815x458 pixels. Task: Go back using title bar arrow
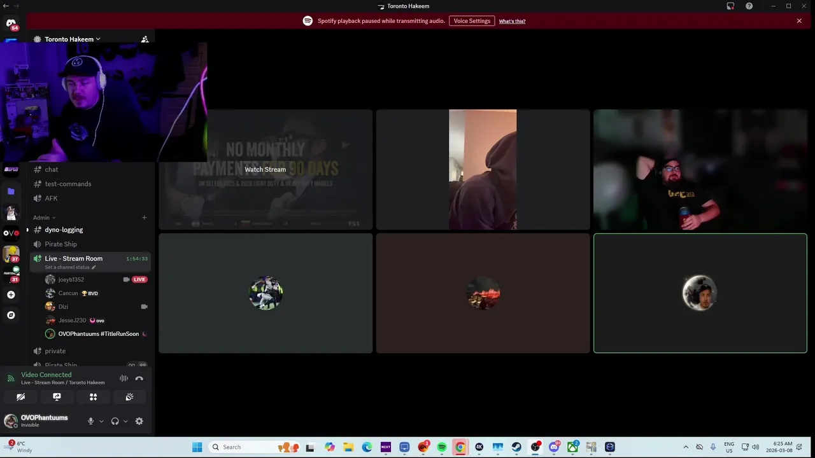tap(6, 6)
